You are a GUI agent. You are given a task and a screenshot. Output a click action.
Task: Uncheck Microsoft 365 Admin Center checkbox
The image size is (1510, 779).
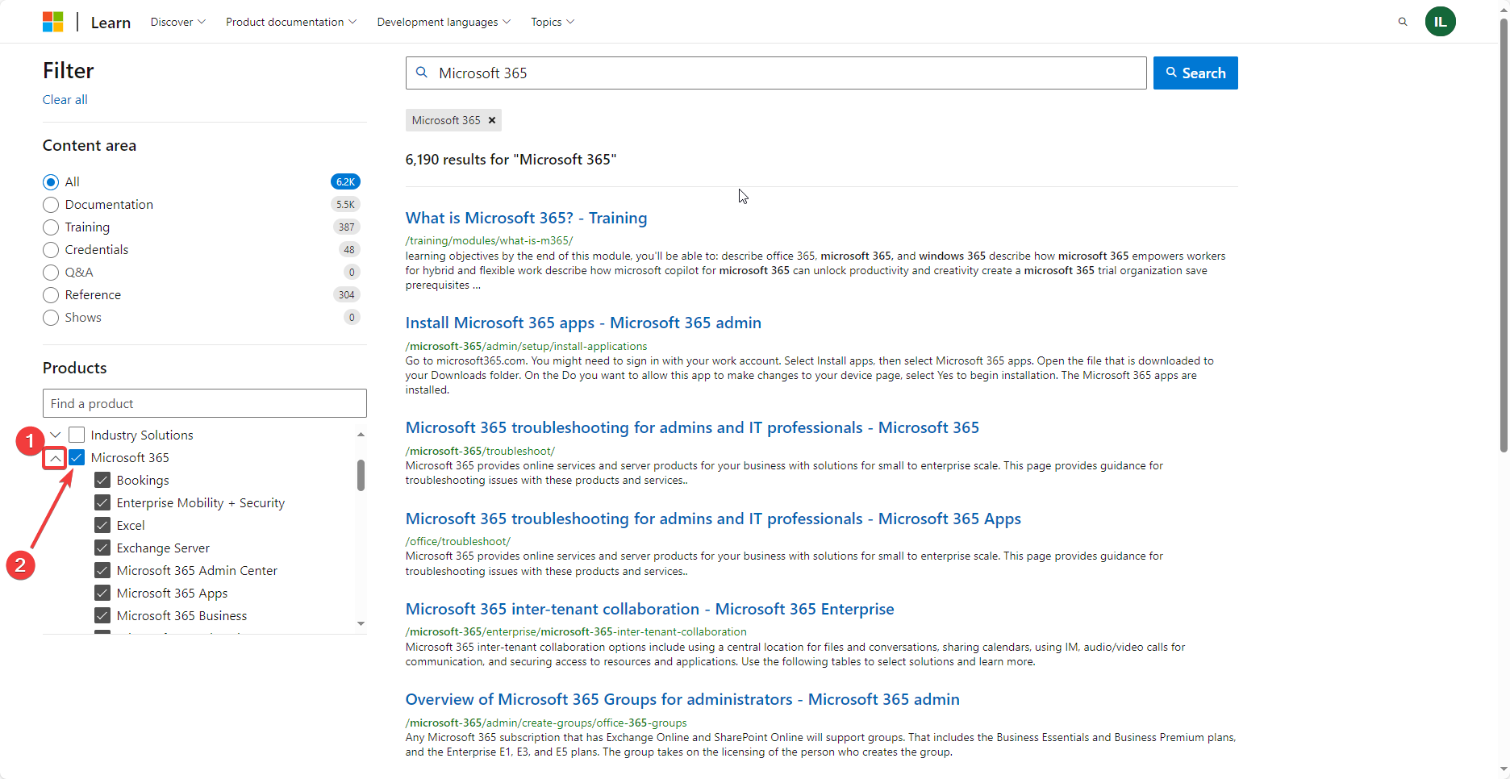pyautogui.click(x=102, y=571)
